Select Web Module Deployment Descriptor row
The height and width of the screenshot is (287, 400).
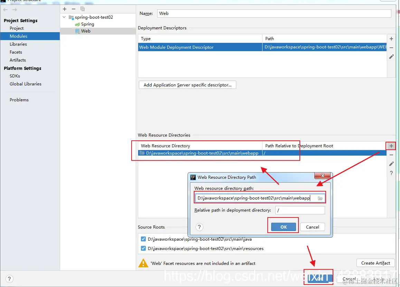click(x=262, y=47)
